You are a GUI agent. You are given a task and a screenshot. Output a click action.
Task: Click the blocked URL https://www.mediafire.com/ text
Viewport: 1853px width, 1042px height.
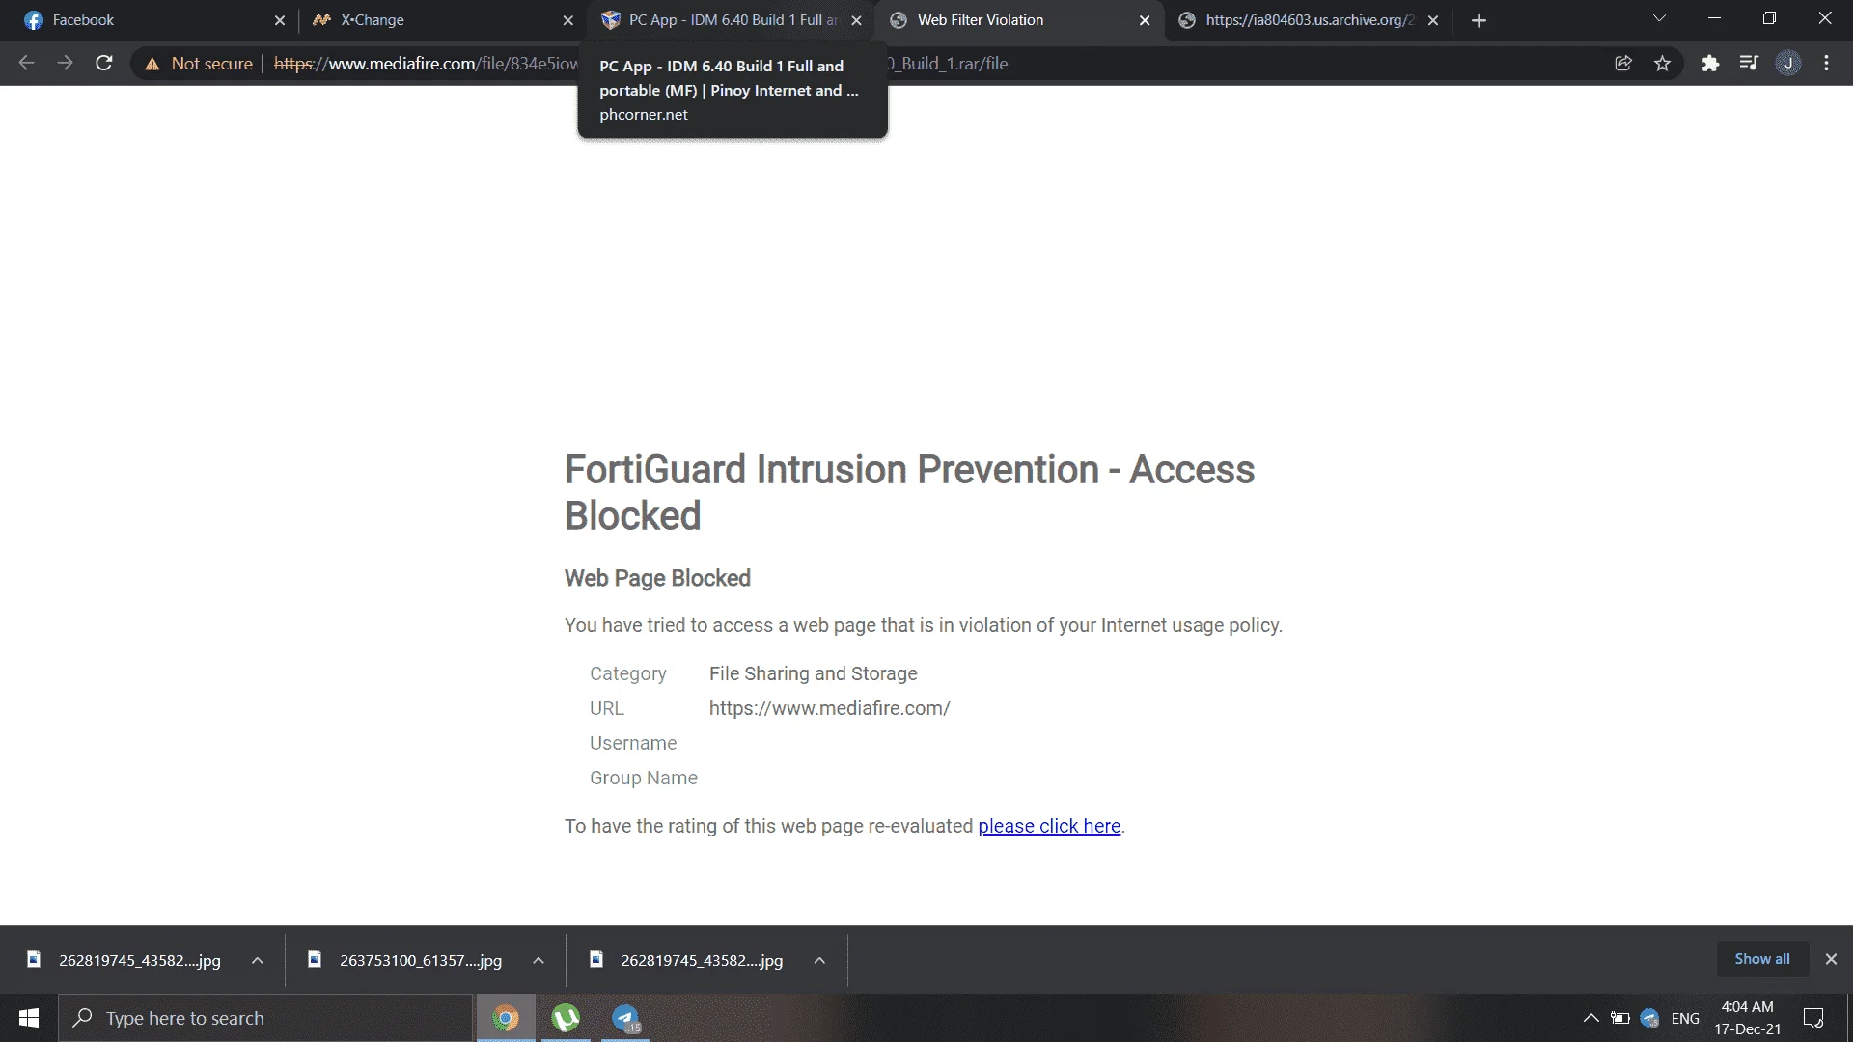[x=829, y=708]
